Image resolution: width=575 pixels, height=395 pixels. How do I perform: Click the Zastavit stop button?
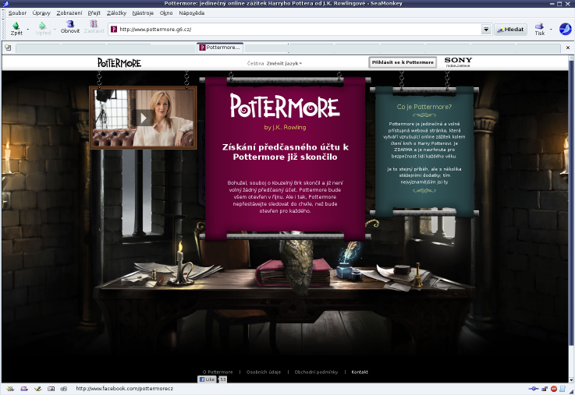coord(94,27)
